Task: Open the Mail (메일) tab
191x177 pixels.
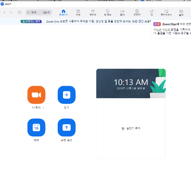Action: (x=78, y=13)
